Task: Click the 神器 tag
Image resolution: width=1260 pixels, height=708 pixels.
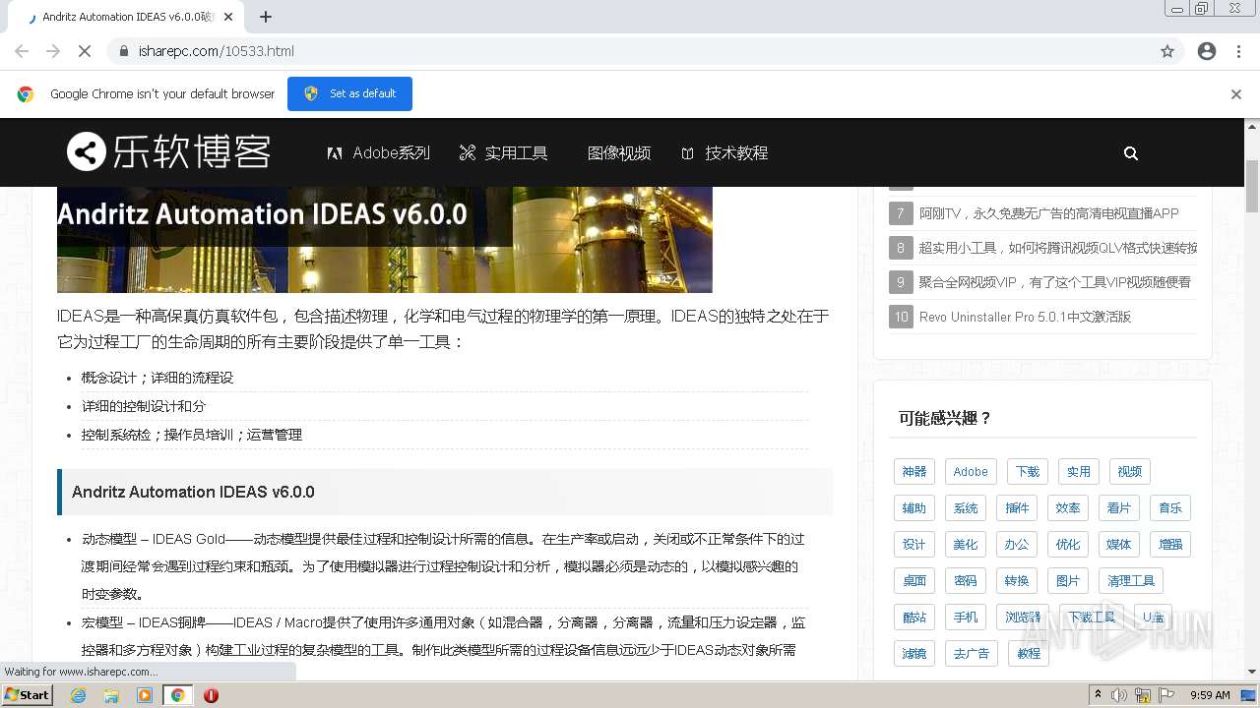Action: coord(914,472)
